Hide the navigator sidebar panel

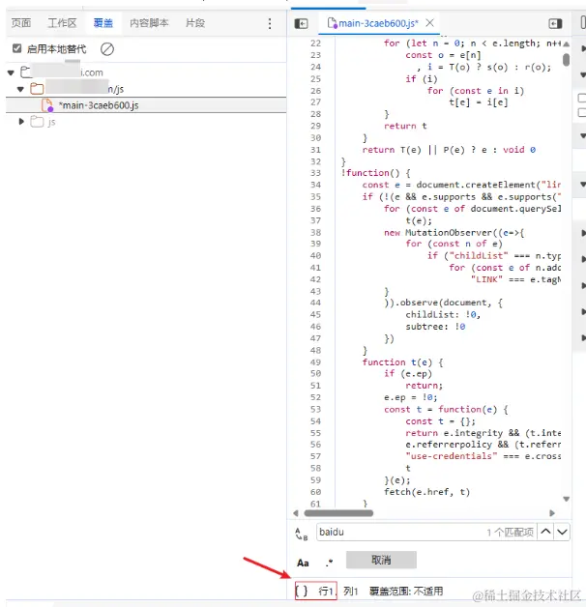pyautogui.click(x=301, y=23)
